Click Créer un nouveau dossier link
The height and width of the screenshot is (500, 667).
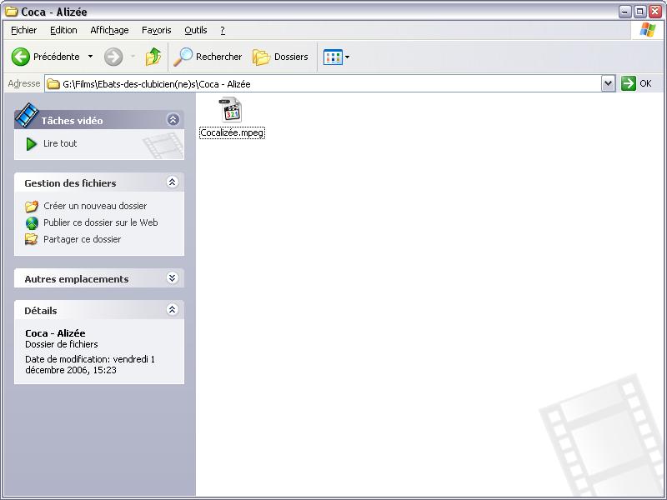[x=94, y=206]
